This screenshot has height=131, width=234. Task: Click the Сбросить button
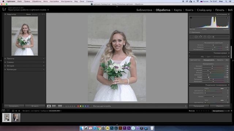[220, 106]
